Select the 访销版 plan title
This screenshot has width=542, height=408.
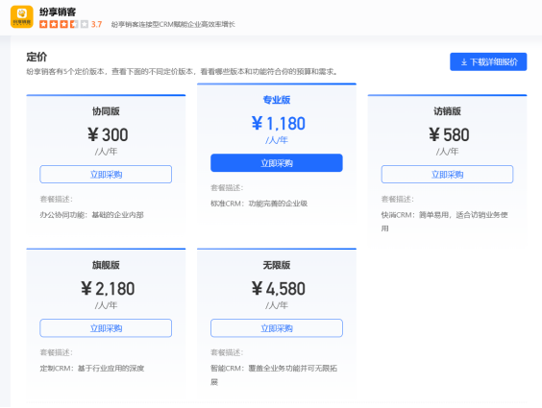tap(447, 111)
